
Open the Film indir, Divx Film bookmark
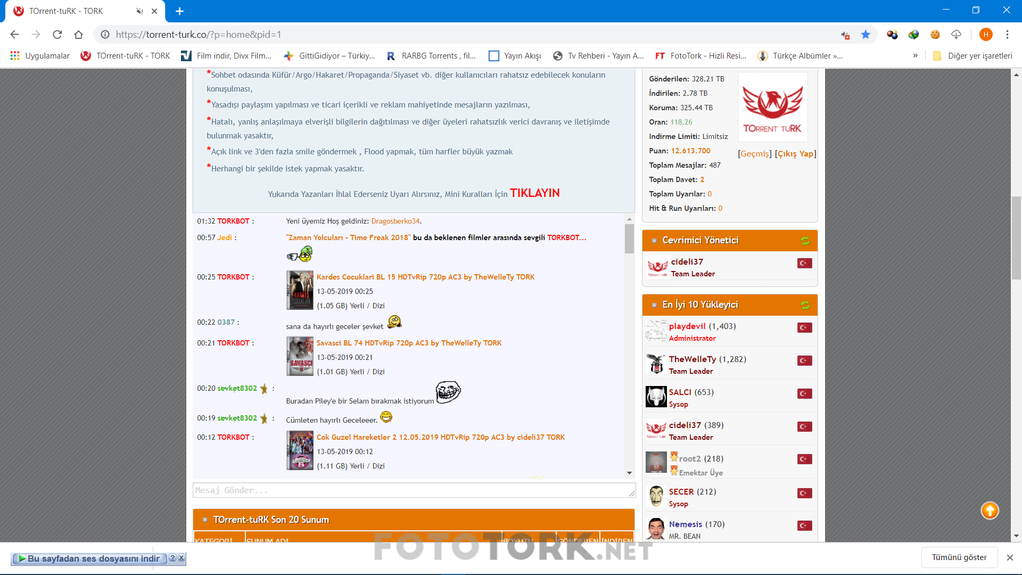click(226, 56)
